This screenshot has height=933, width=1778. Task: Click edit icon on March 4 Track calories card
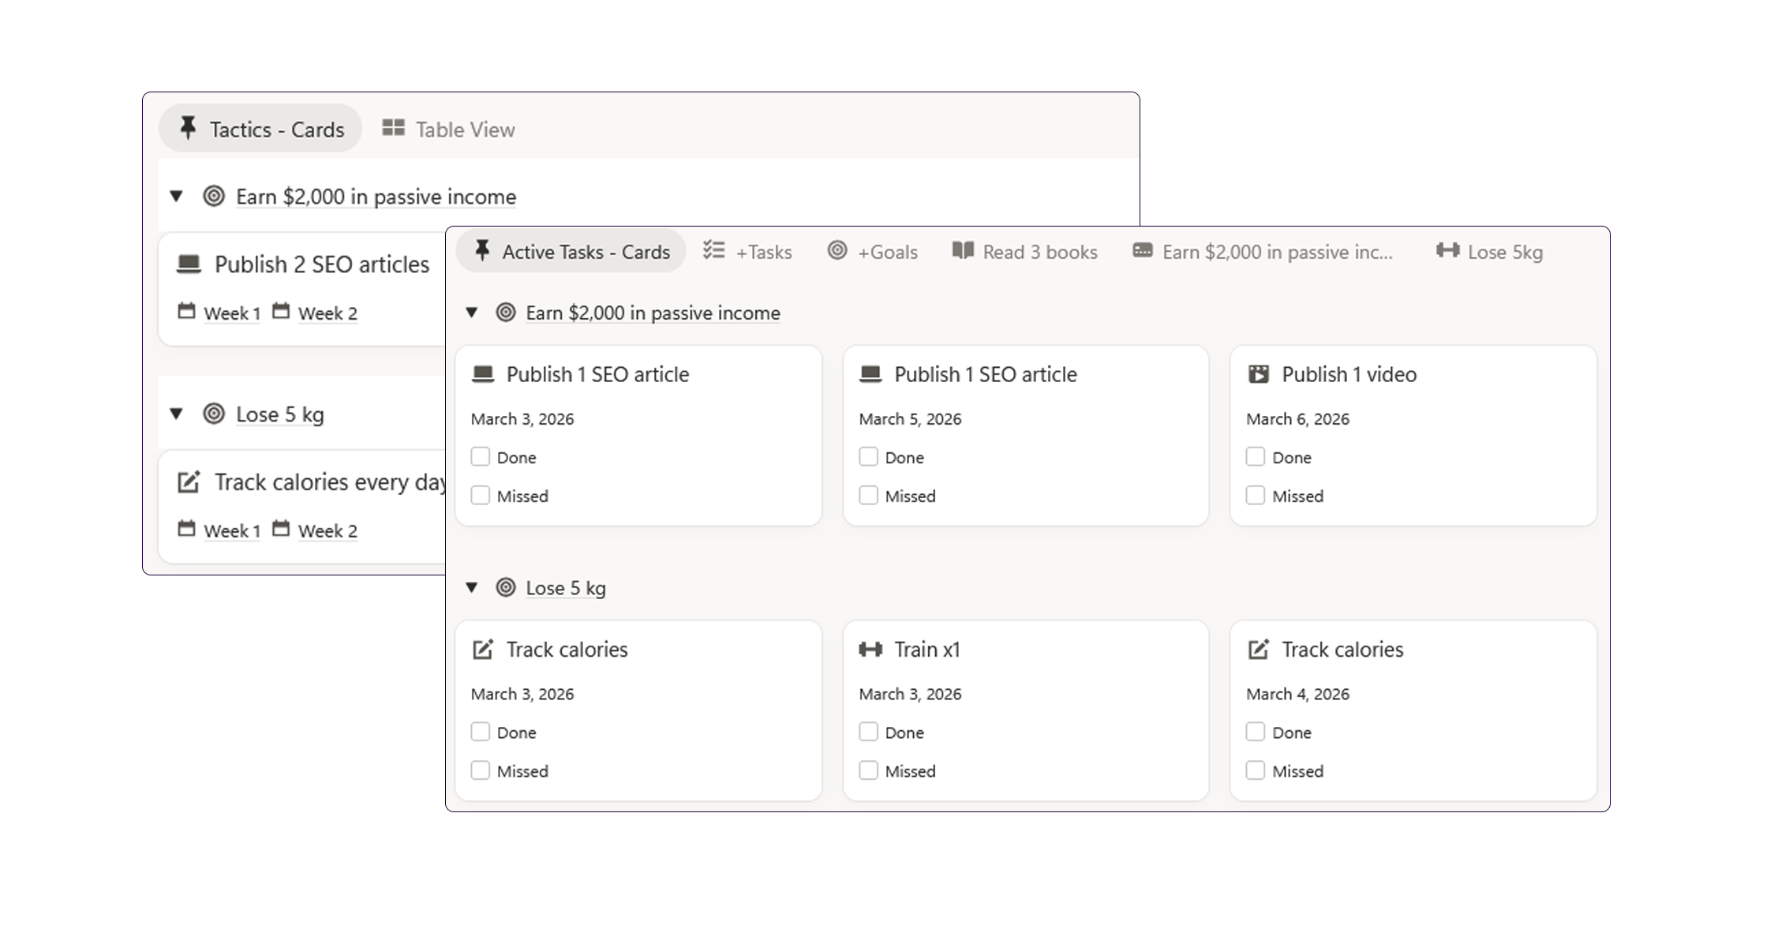pyautogui.click(x=1258, y=650)
